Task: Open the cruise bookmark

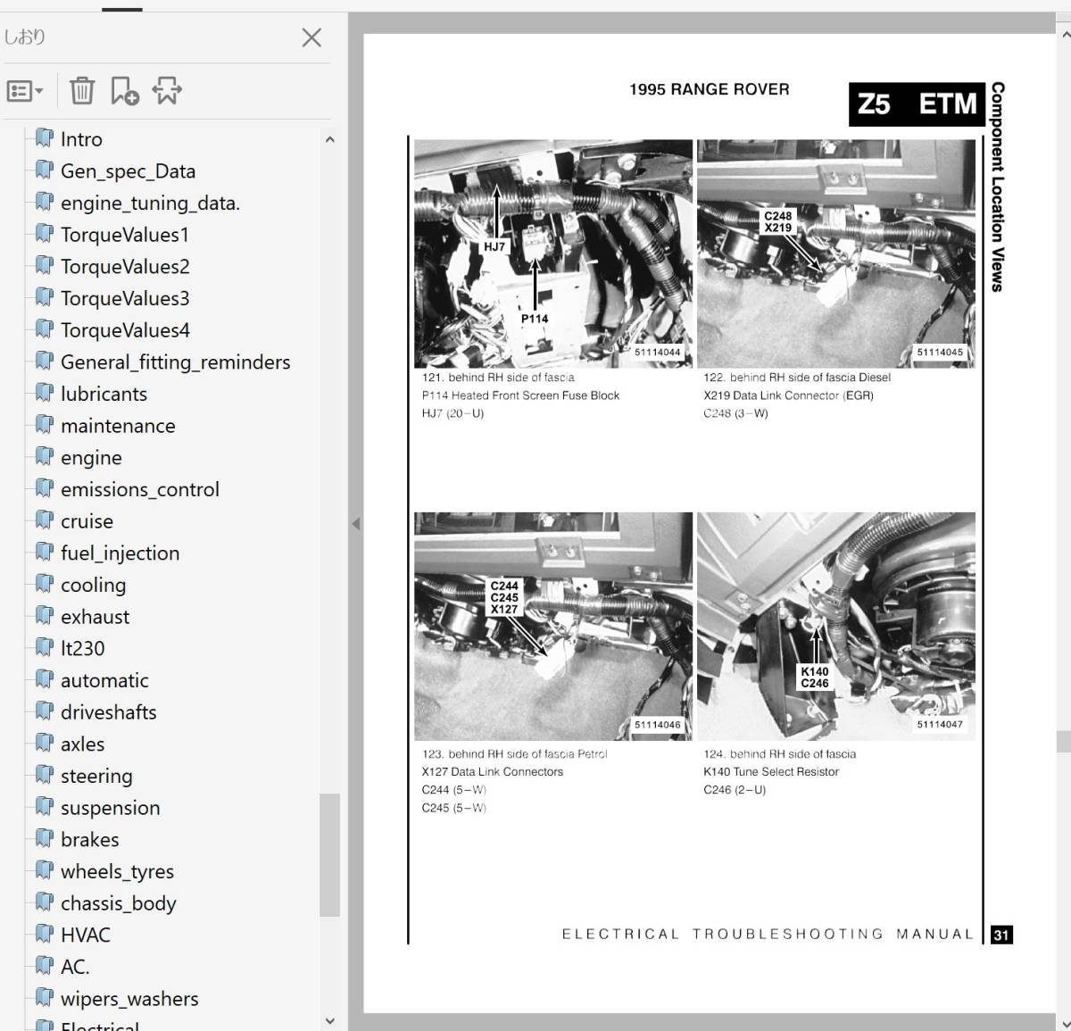Action: tap(87, 521)
